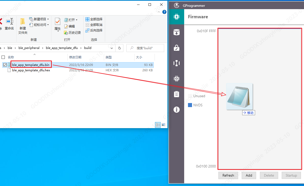Click the Refresh button in GProgrammer
Screen dimensions: 304x186
pos(228,175)
